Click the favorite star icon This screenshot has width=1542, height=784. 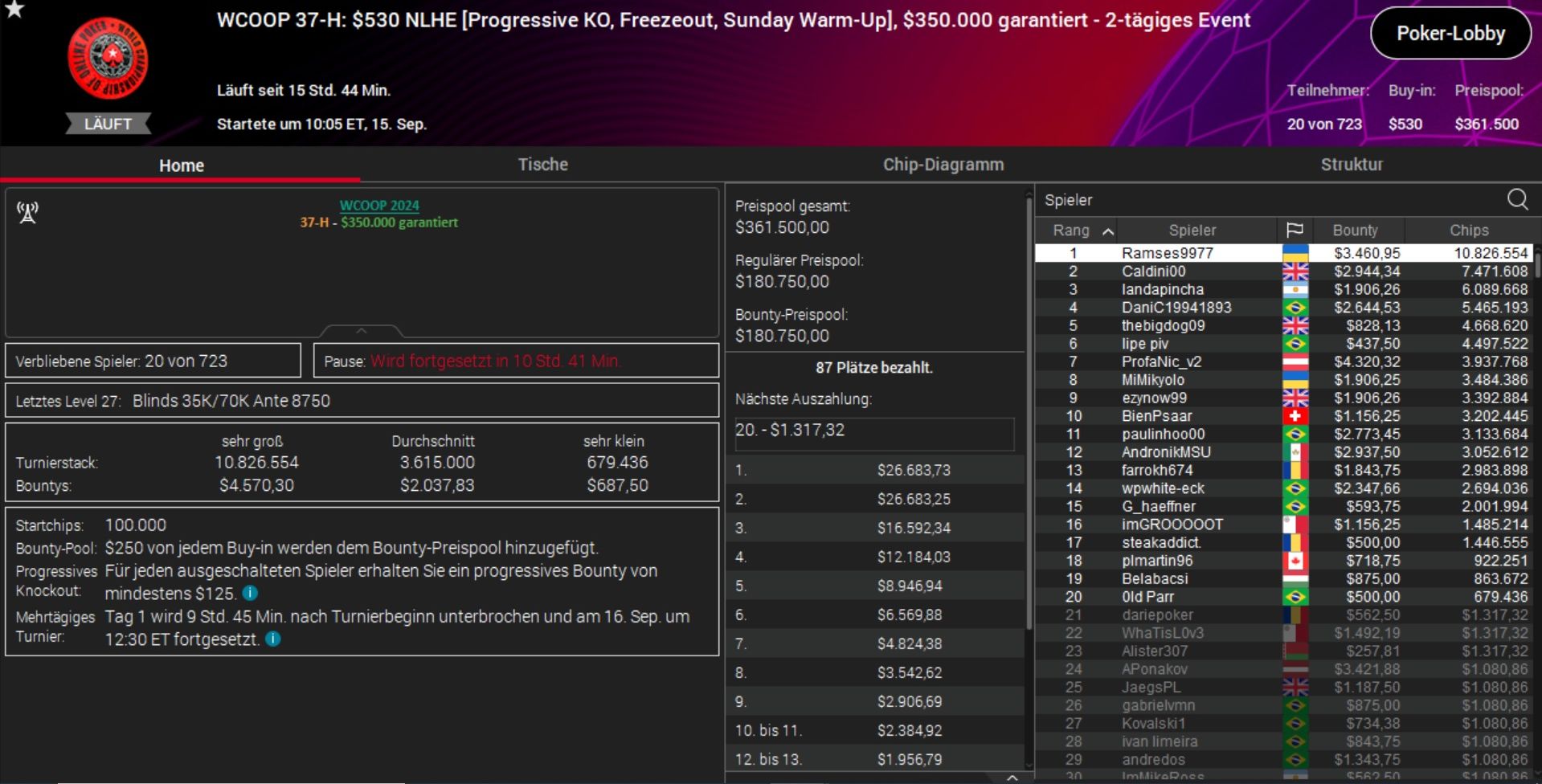point(14,9)
